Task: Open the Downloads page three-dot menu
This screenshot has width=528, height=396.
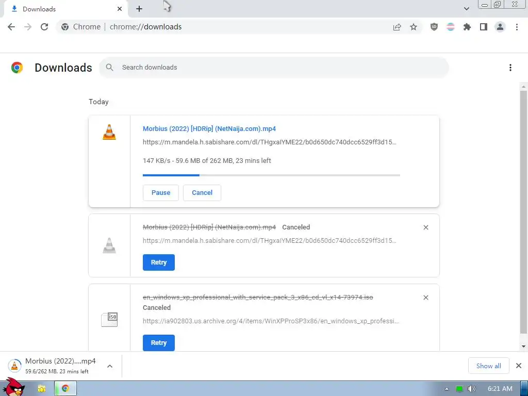Action: pos(510,68)
